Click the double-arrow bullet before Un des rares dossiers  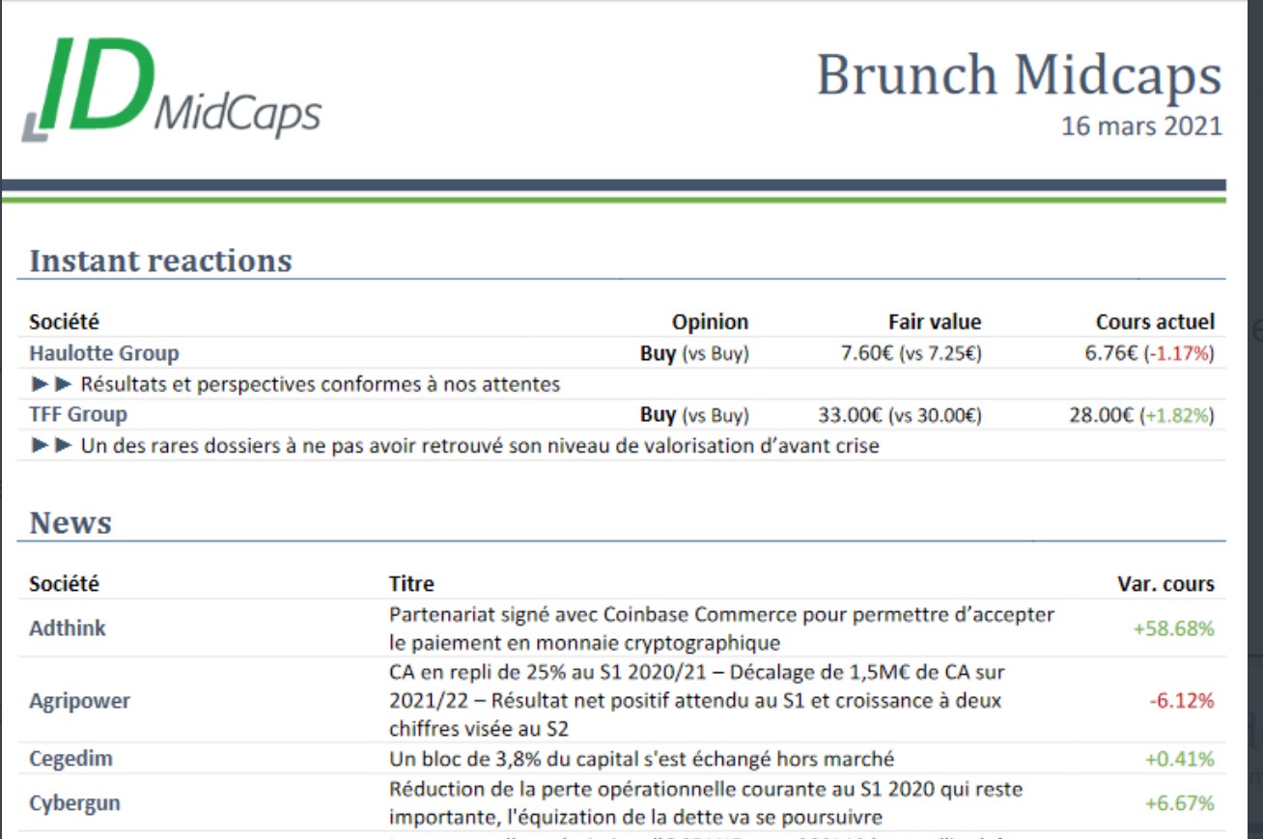pos(52,446)
